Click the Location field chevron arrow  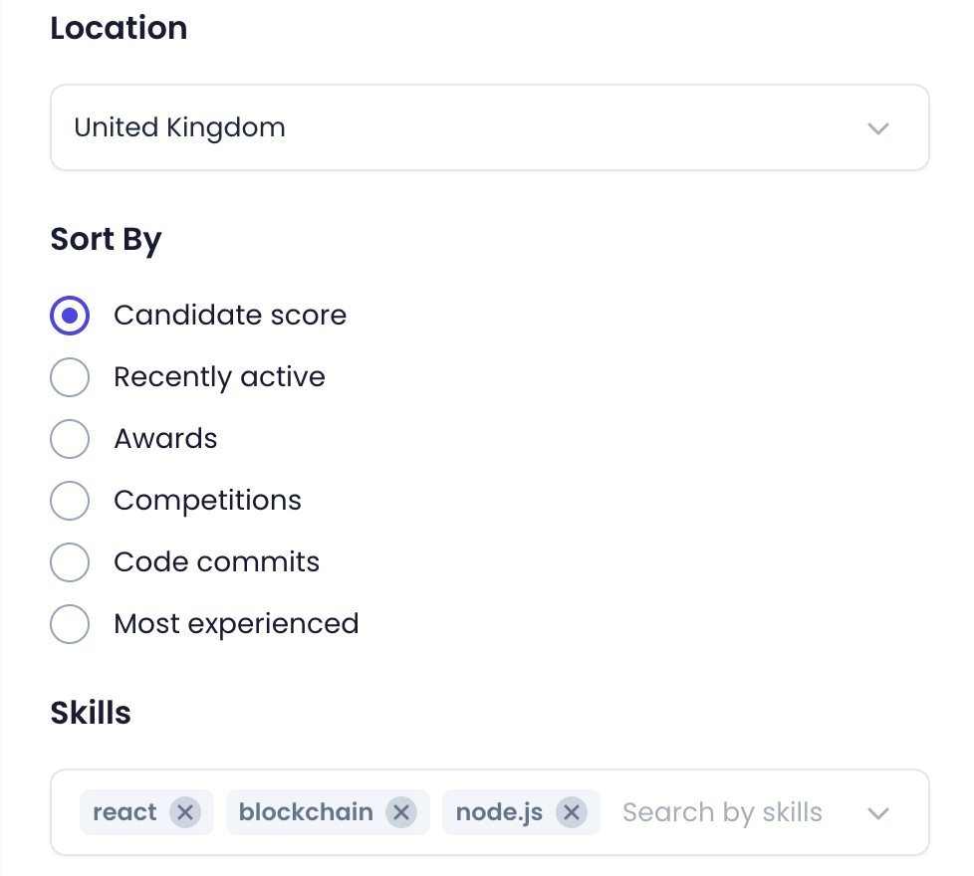pyautogui.click(x=877, y=128)
